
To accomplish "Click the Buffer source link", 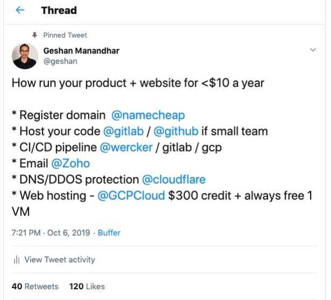I will [x=109, y=233].
